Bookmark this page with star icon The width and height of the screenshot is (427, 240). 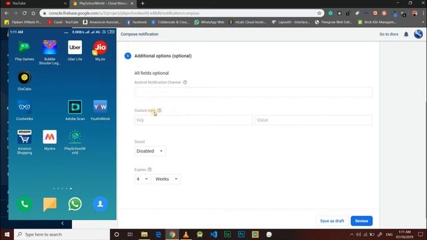coord(319,13)
